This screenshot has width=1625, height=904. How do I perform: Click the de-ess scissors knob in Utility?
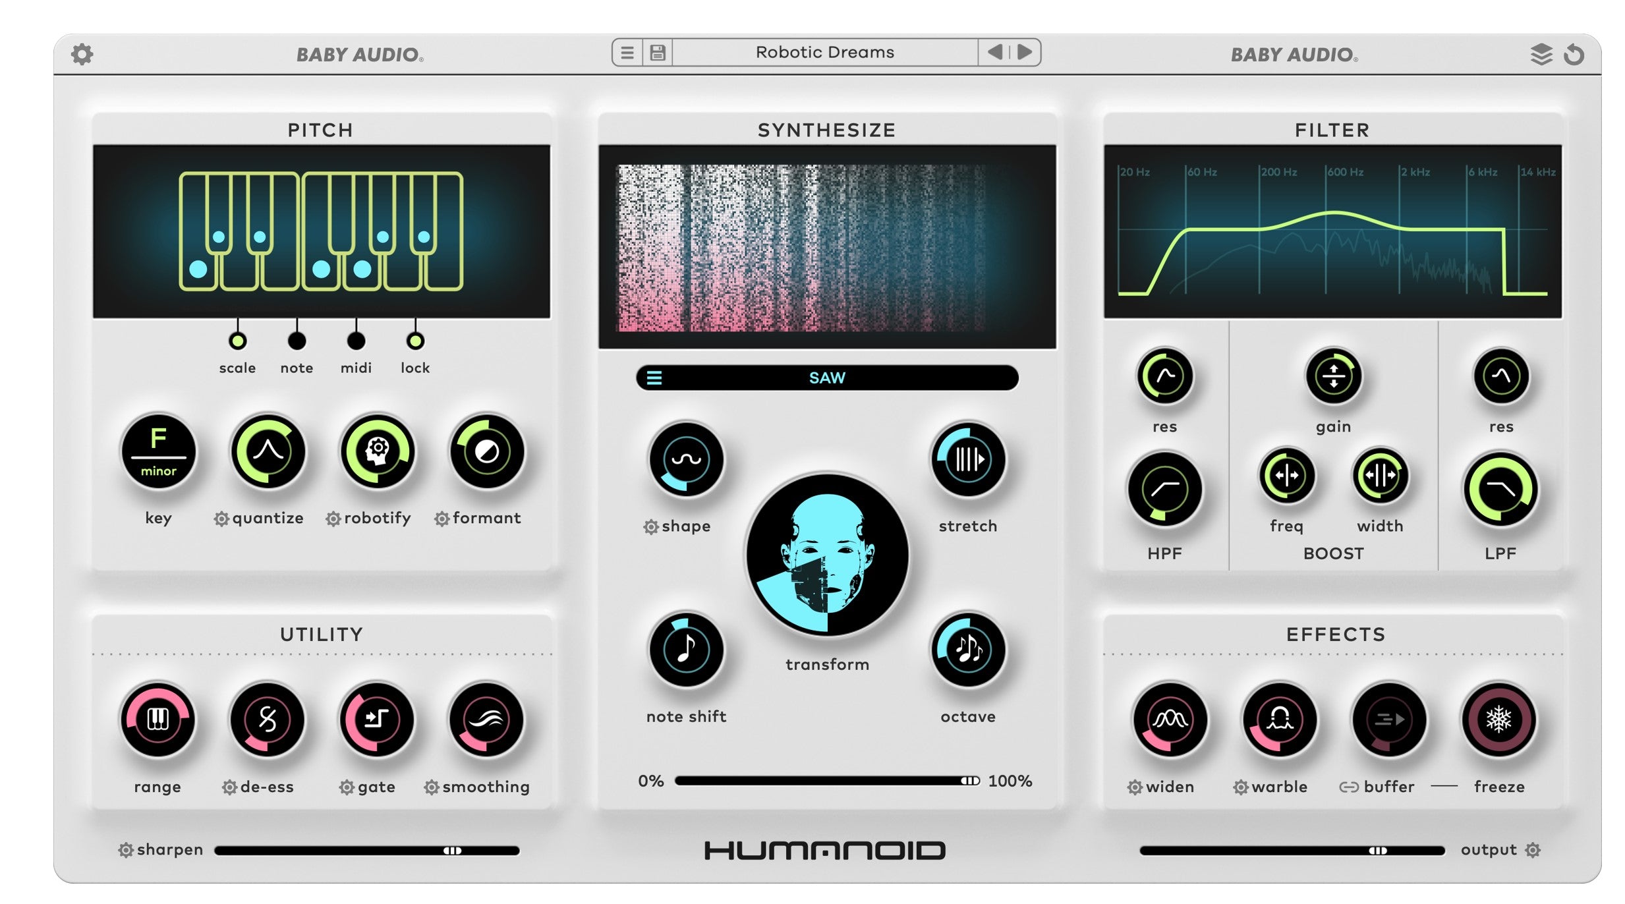pos(268,721)
